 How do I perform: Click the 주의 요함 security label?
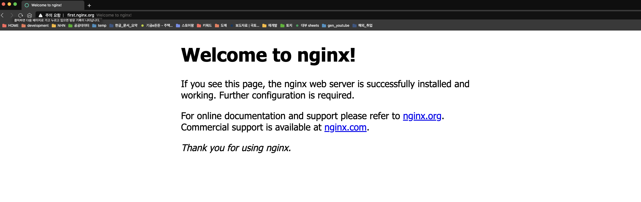(53, 15)
